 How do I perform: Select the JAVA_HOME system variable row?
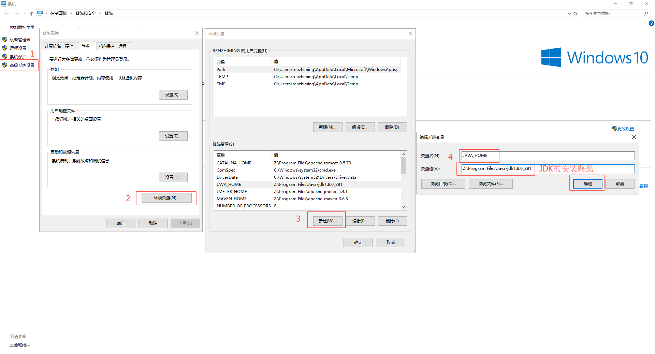pos(308,185)
